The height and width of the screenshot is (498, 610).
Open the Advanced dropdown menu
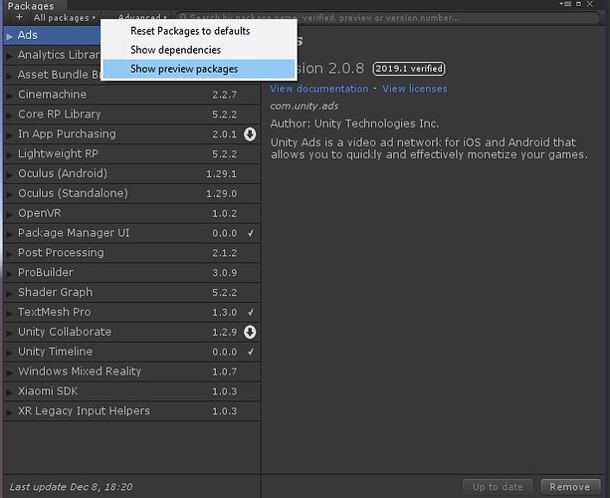(142, 18)
